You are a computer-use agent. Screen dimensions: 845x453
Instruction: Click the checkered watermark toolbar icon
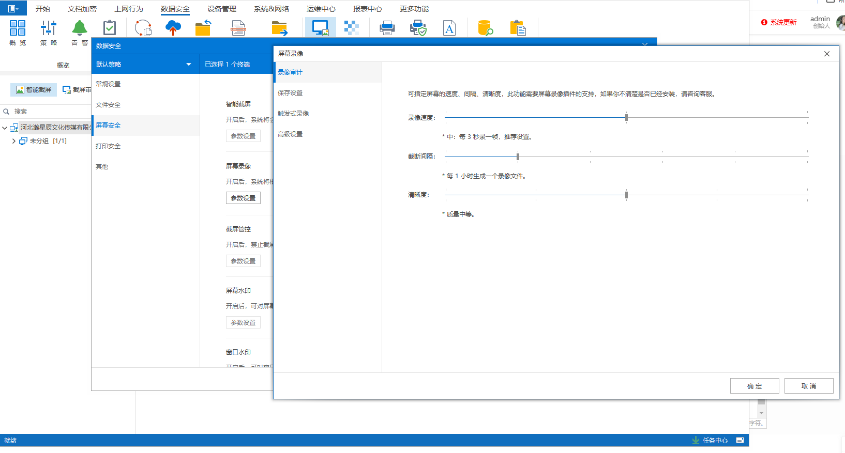(352, 28)
